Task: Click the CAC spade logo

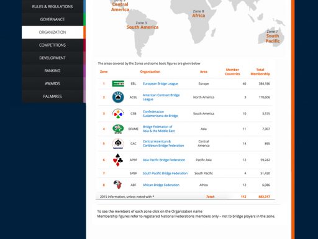Action: pyautogui.click(x=118, y=144)
